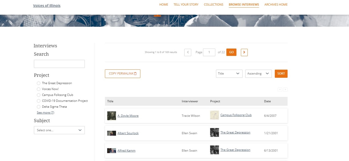Open the Ascending sort order dropdown

tap(258, 74)
